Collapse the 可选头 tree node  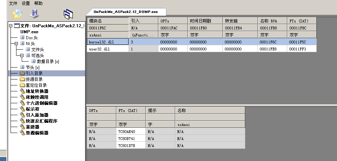(22, 55)
